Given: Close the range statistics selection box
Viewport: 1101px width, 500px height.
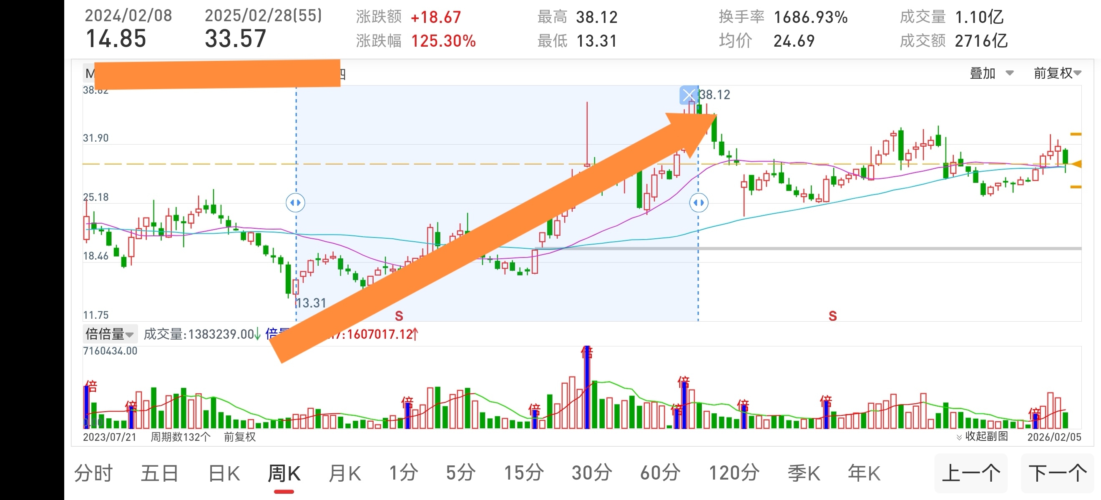Looking at the screenshot, I should click(688, 95).
